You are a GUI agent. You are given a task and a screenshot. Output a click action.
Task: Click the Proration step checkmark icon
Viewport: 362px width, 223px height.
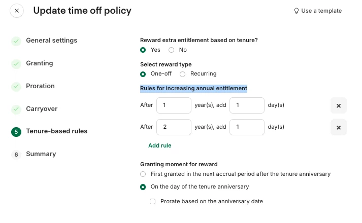point(16,87)
